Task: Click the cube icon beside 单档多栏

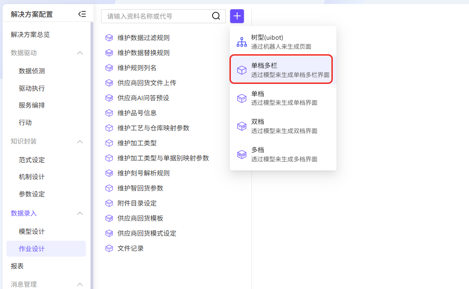Action: pos(241,70)
